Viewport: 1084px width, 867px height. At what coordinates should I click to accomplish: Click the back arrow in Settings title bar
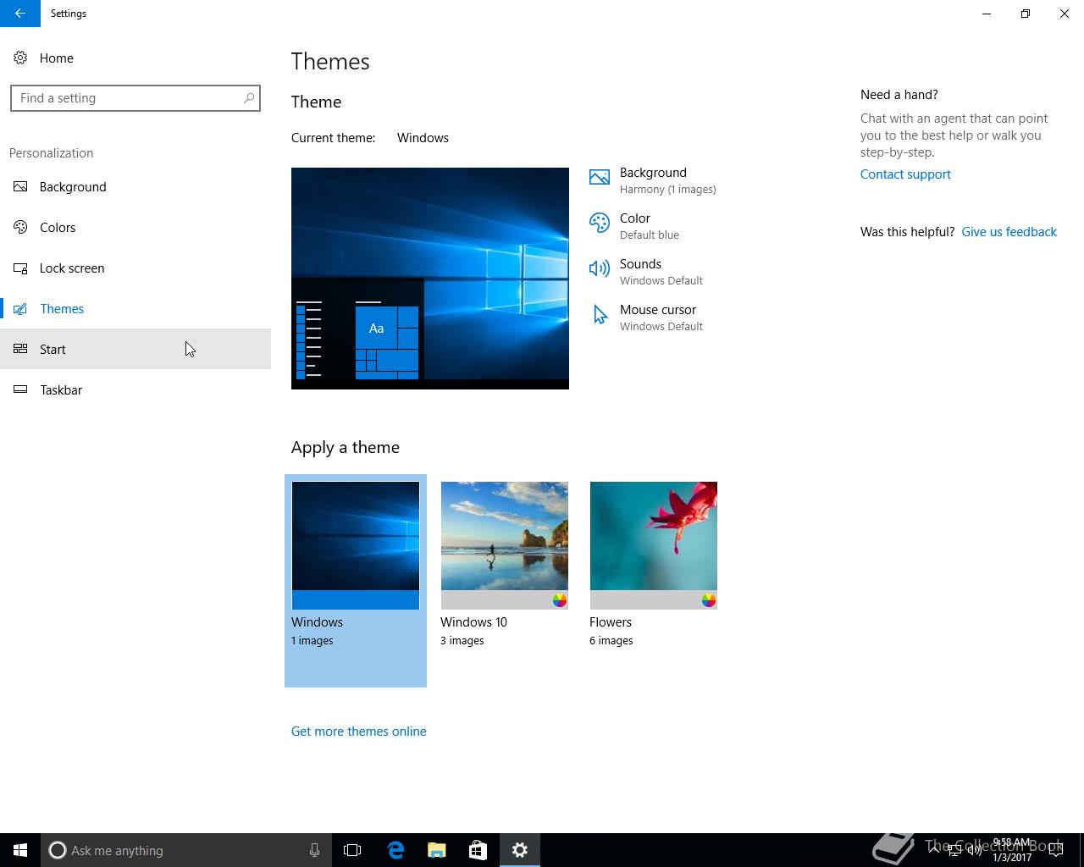click(x=20, y=14)
